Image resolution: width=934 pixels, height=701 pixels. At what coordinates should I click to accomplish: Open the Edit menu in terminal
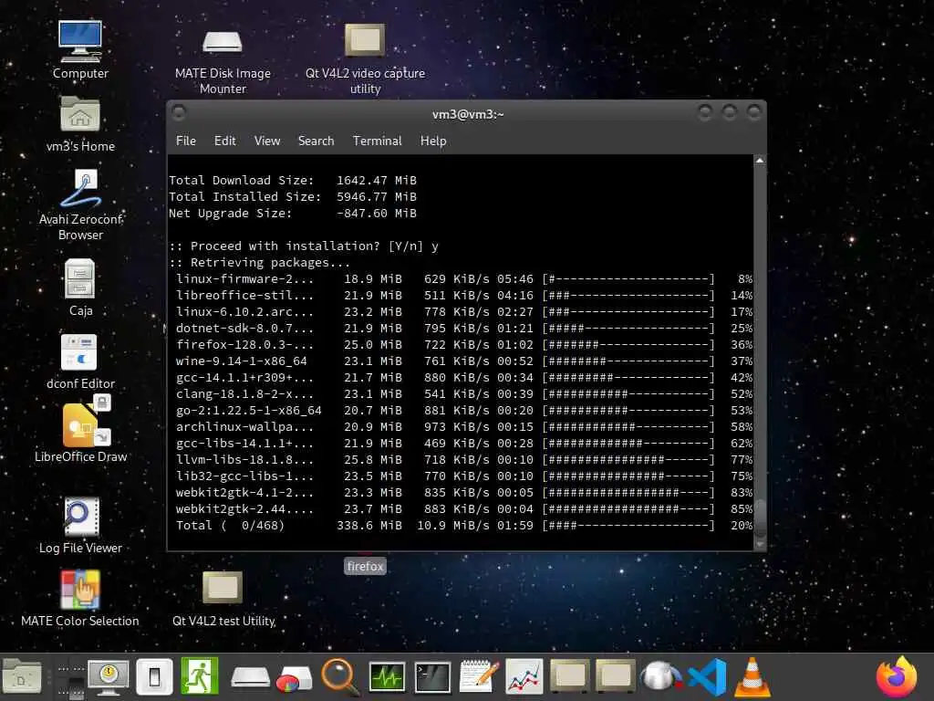click(225, 141)
